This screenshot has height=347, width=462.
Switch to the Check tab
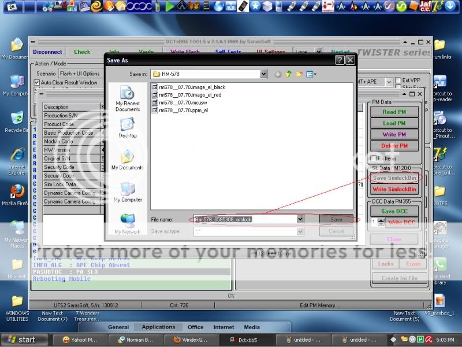[x=82, y=51]
